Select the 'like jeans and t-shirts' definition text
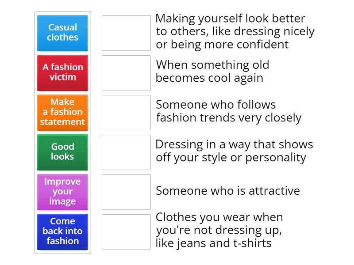 click(219, 231)
